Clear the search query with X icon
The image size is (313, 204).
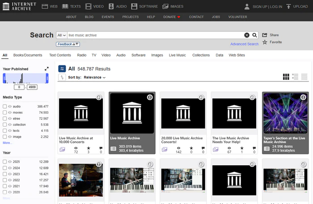click(247, 35)
